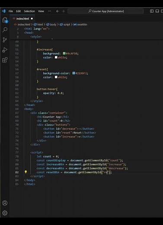
Task: Open the Manage gear icon
Action: [x=5, y=213]
